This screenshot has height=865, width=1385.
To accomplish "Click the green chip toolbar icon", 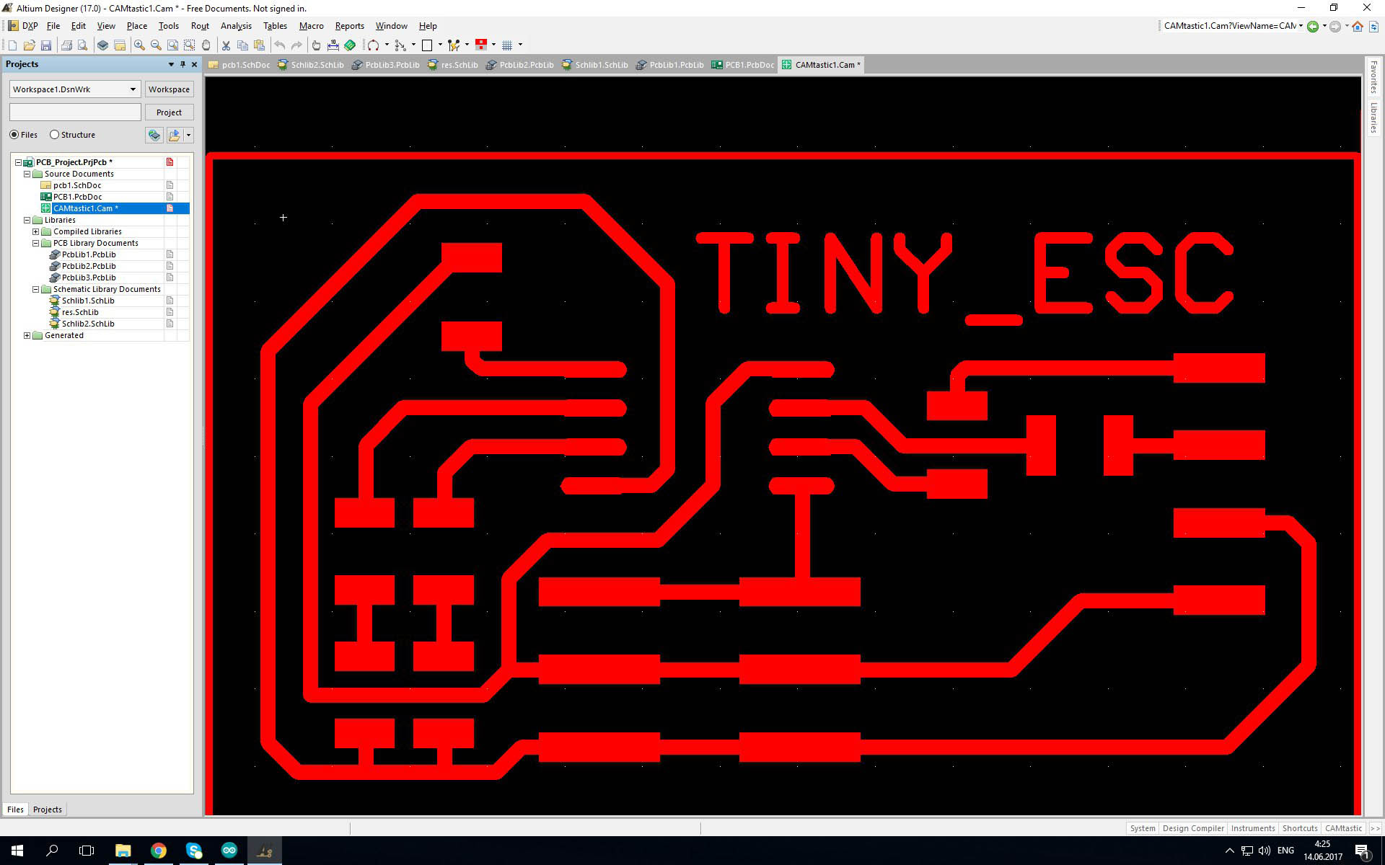I will tap(350, 45).
